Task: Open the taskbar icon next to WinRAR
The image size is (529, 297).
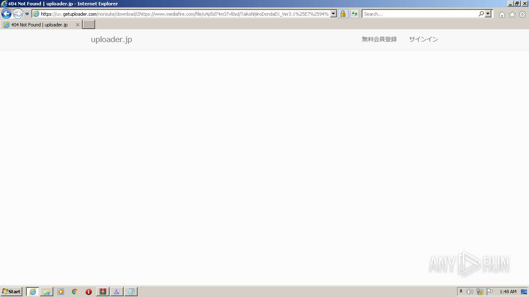Action: (117, 292)
